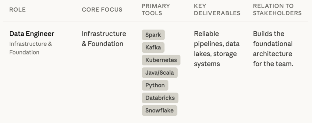Image resolution: width=312 pixels, height=123 pixels.
Task: Select the Kafka tool tag
Action: (153, 47)
